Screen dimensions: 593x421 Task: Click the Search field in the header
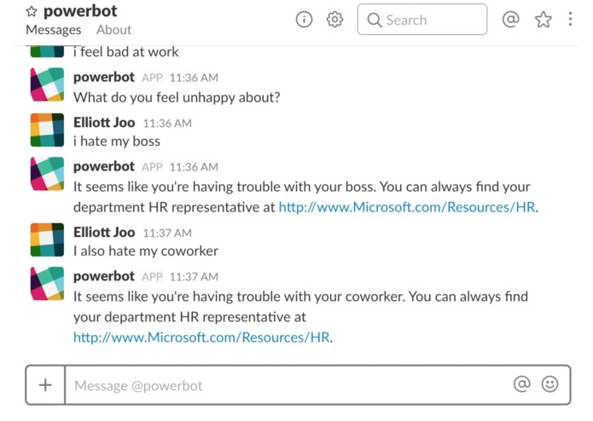tap(422, 20)
